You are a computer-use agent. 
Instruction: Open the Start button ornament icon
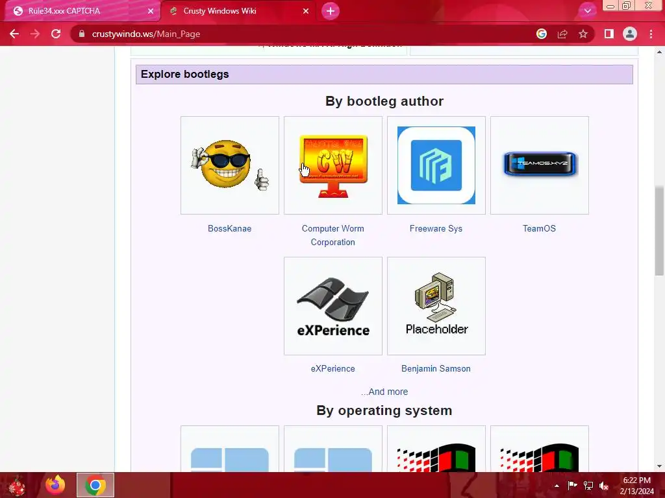(x=17, y=485)
